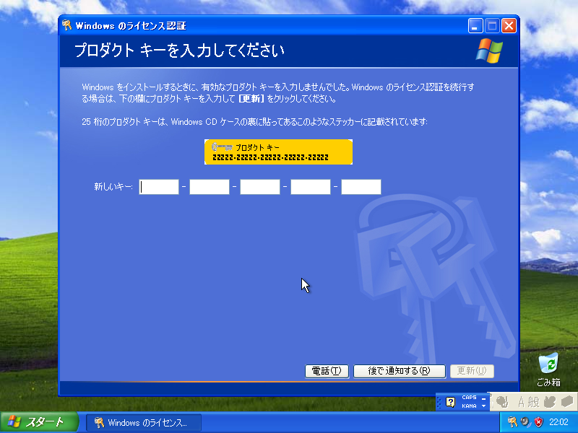Click the 後で通知する(R) button
Image resolution: width=578 pixels, height=433 pixels.
pos(399,371)
